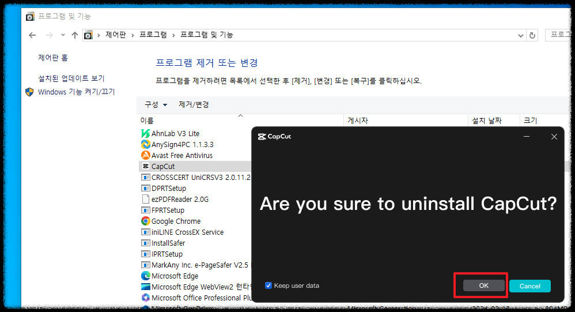Select AnySign4PC 1.1.3.3 icon
The width and height of the screenshot is (575, 312).
pyautogui.click(x=146, y=144)
